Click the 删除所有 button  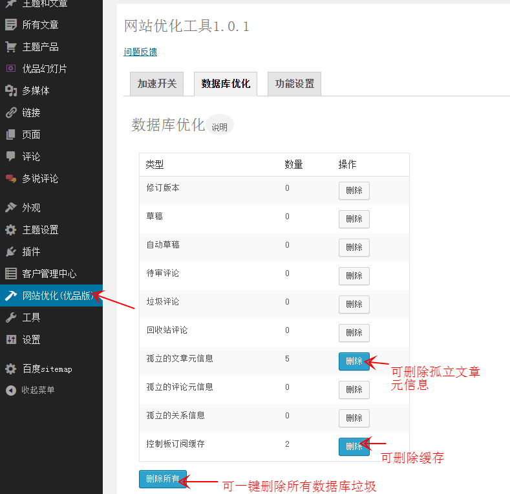click(x=163, y=479)
